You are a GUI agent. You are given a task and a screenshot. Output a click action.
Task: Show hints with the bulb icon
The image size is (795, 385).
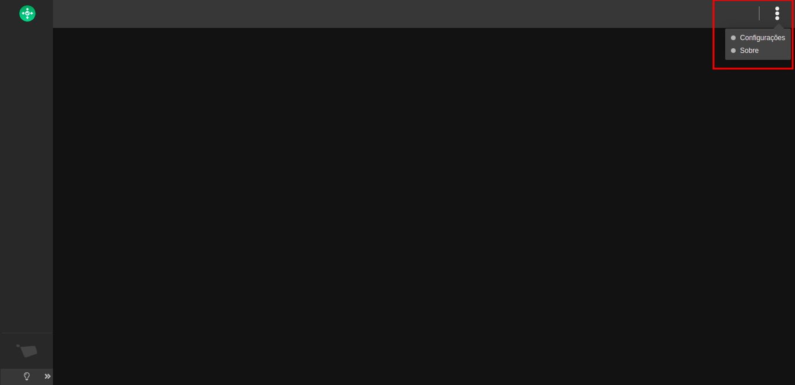26,376
